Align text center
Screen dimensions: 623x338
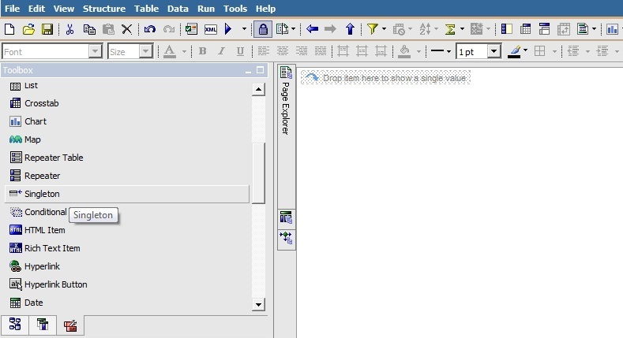coord(282,51)
